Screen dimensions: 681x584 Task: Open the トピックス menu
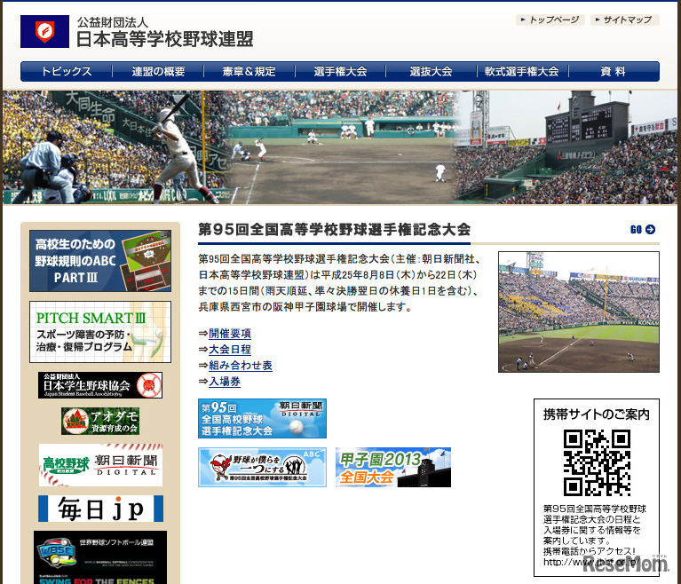pyautogui.click(x=66, y=71)
